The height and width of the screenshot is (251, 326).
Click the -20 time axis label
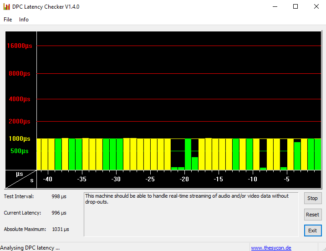[184, 179]
